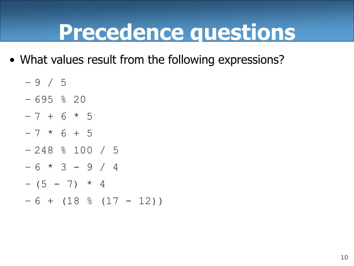Click the dash before 9 / 5

(28, 82)
